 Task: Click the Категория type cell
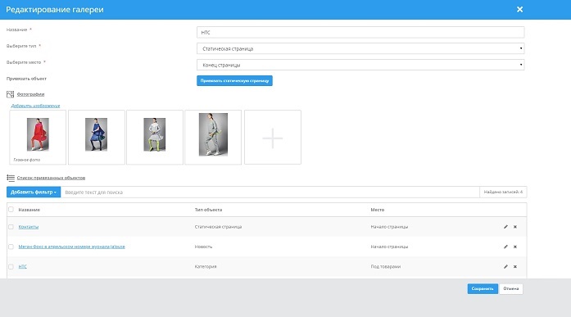pos(206,267)
